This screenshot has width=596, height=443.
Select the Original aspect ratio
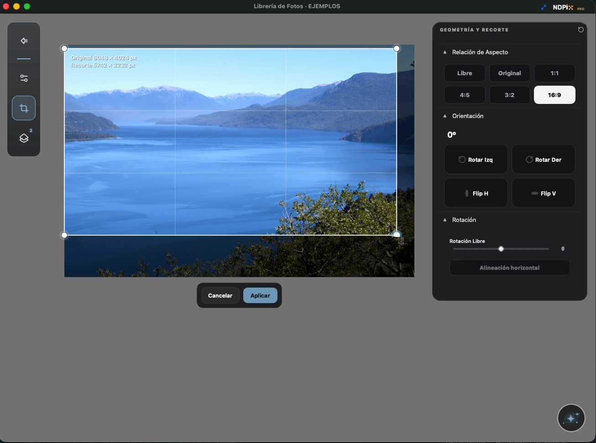(509, 73)
